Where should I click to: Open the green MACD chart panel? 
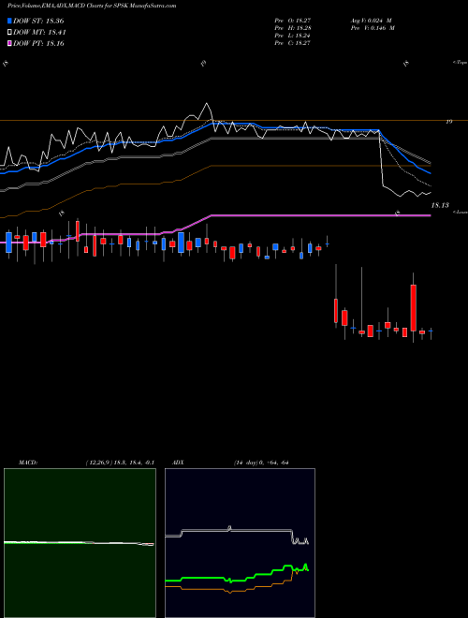point(80,543)
